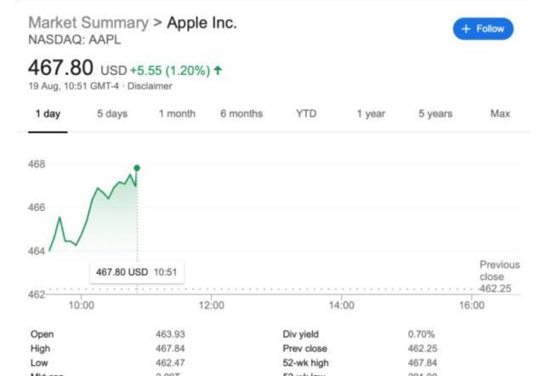Open the 5 years chart tab
This screenshot has width=544, height=376.
pyautogui.click(x=435, y=114)
